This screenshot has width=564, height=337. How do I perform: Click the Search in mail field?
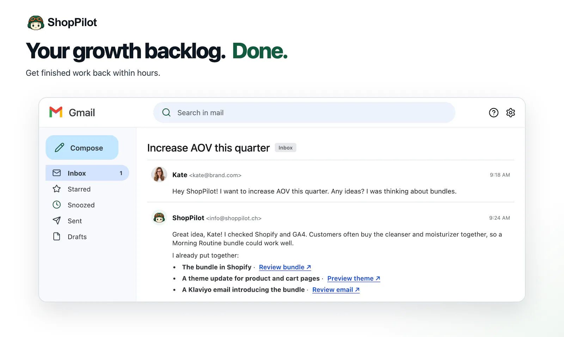(304, 112)
